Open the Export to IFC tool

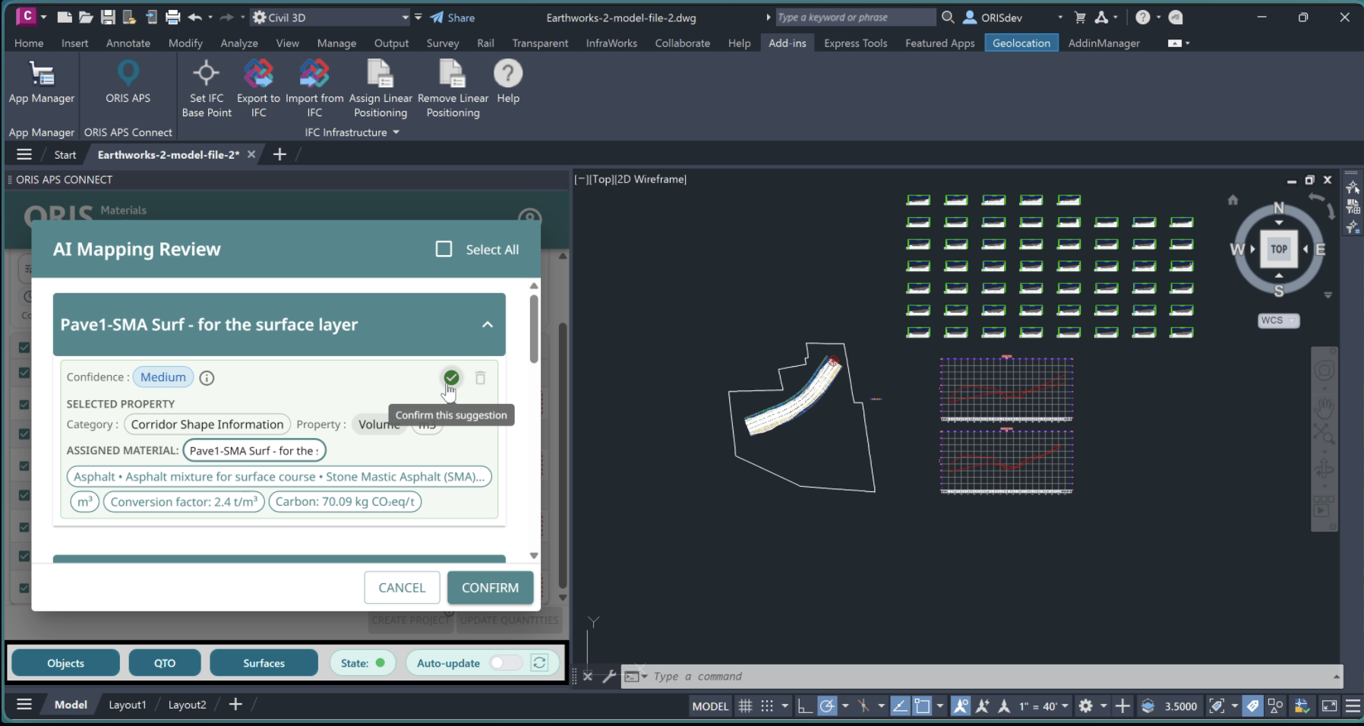[x=258, y=74]
